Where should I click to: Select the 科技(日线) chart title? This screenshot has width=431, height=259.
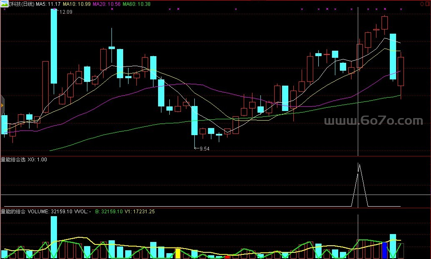pyautogui.click(x=22, y=4)
